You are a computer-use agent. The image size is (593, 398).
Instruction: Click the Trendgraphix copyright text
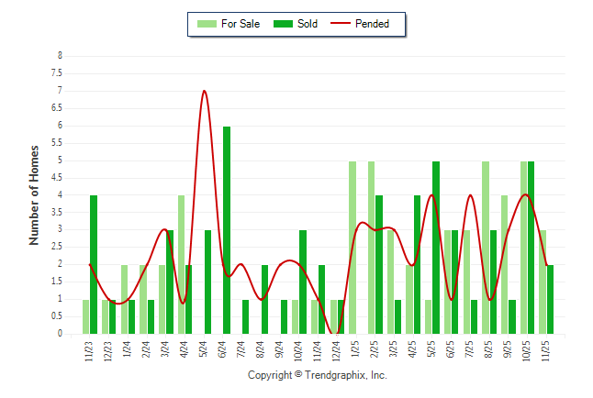point(318,376)
